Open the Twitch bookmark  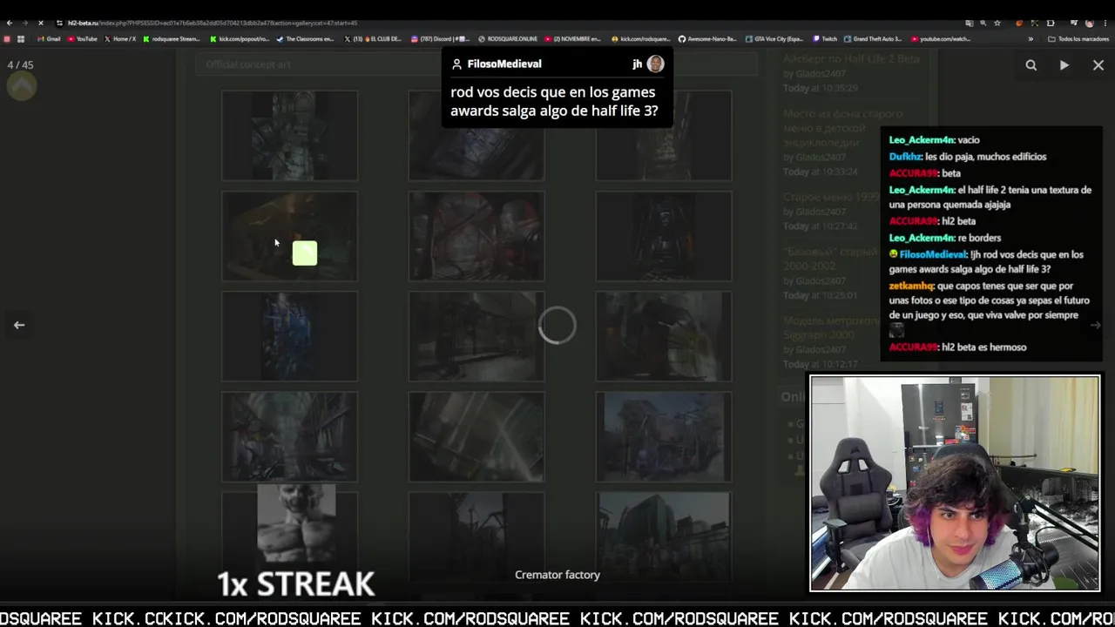coord(825,39)
